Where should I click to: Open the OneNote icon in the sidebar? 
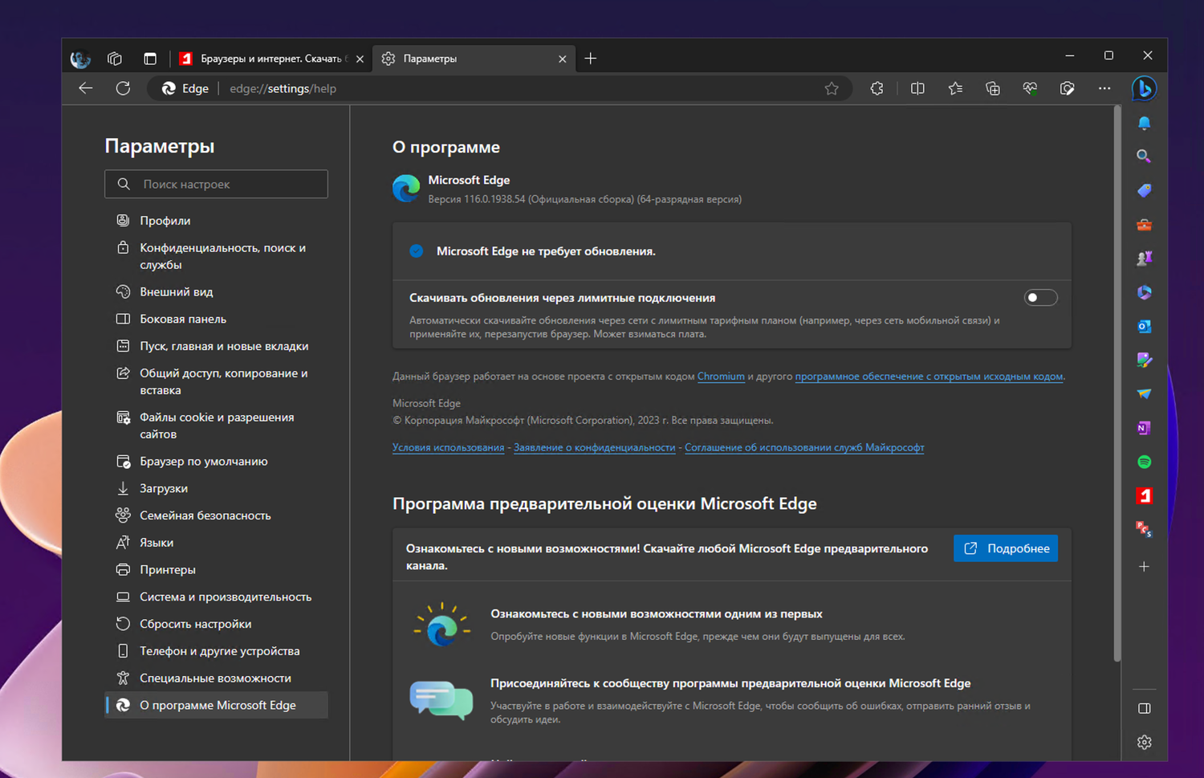click(x=1145, y=428)
